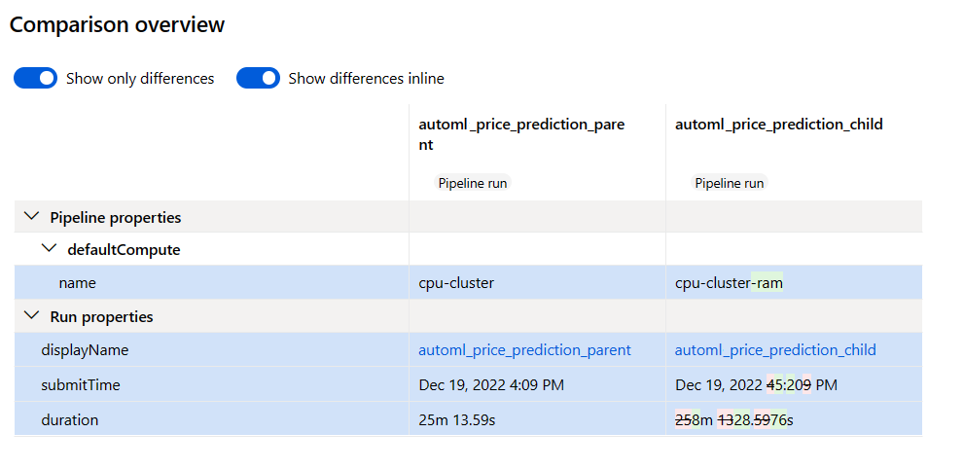
Task: Open the automl_price_prediction_parent display name link
Action: coord(524,350)
